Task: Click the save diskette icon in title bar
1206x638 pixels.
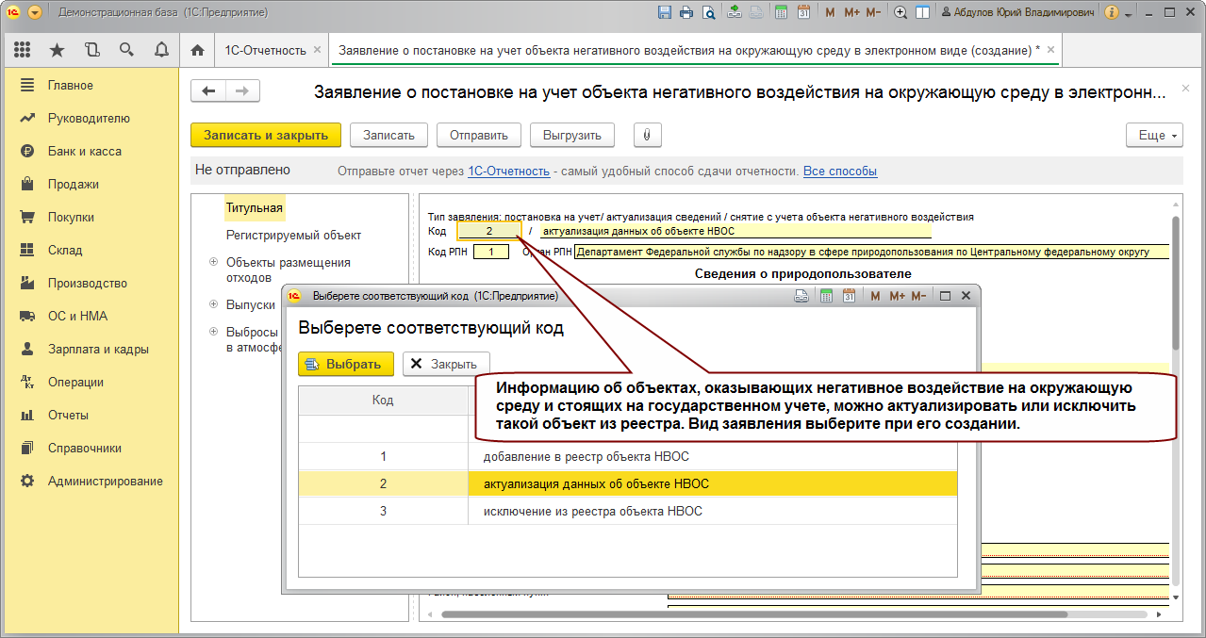Action: [664, 13]
